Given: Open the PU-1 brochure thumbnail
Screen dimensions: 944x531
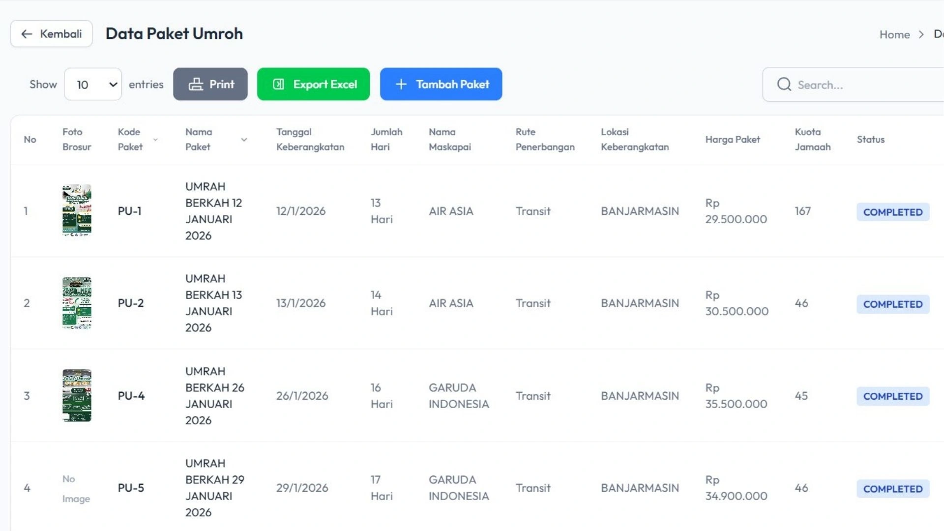Looking at the screenshot, I should point(77,210).
